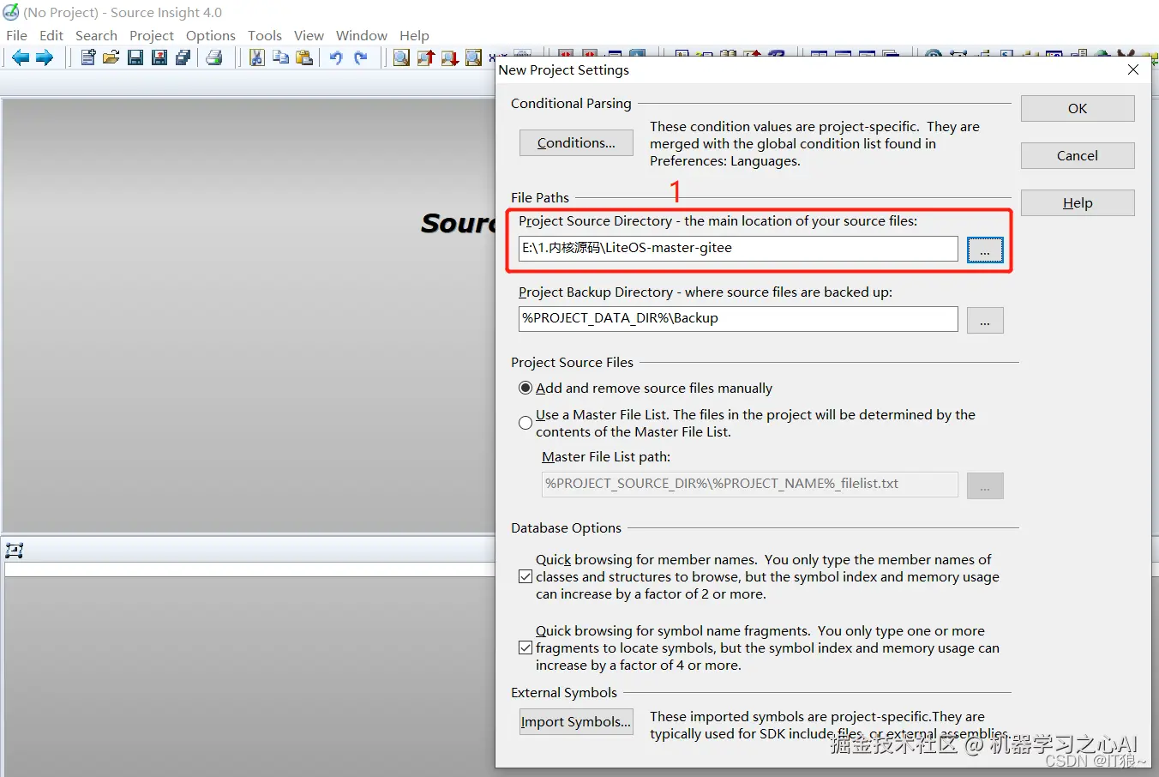
Task: Click the Paste clipboard icon
Action: 304,57
